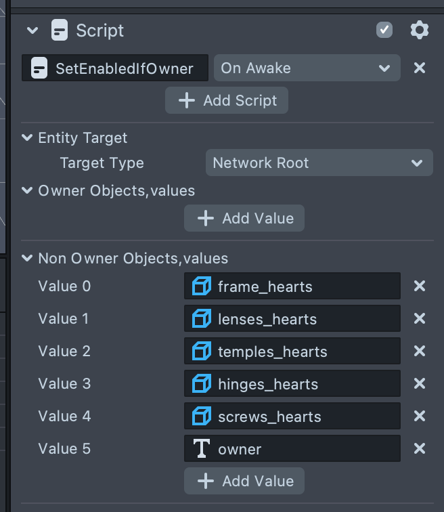Click the Add Script button
This screenshot has width=444, height=512.
[227, 100]
